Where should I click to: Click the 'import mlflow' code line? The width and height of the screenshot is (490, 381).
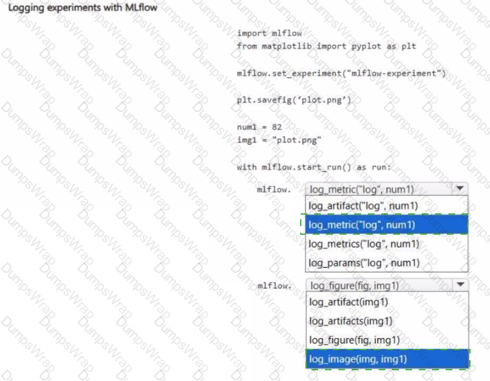(x=269, y=33)
